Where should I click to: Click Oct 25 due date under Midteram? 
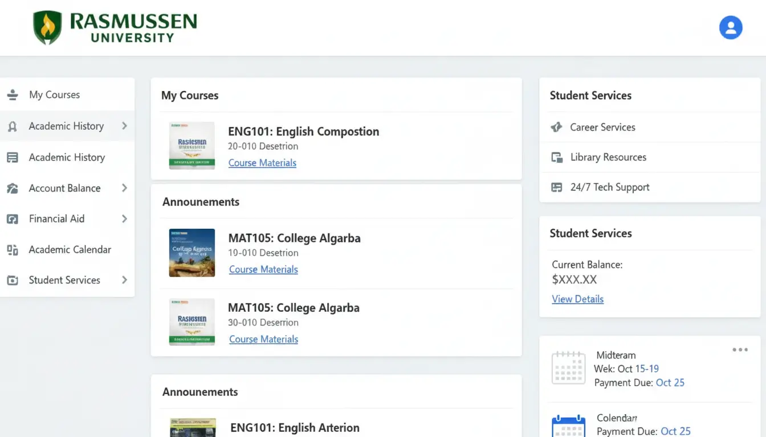pyautogui.click(x=670, y=383)
